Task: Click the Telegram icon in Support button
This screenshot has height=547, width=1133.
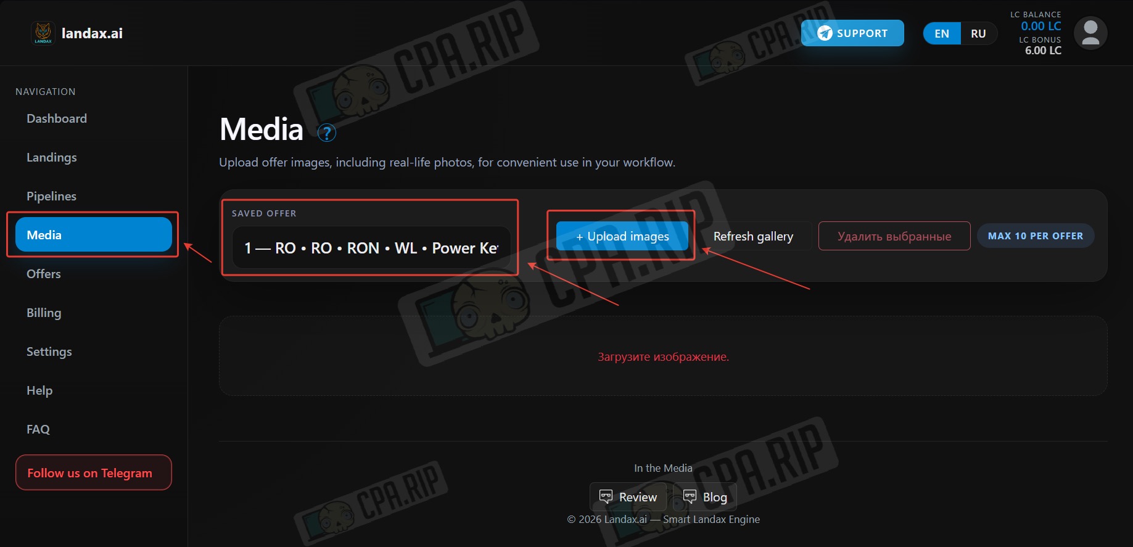Action: tap(825, 33)
